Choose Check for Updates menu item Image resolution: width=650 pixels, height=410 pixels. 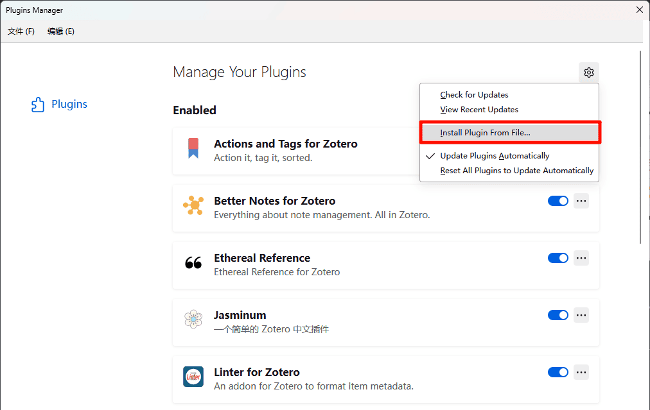[474, 95]
